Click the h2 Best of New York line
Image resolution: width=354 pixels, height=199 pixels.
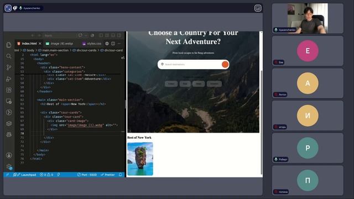[x=72, y=104]
